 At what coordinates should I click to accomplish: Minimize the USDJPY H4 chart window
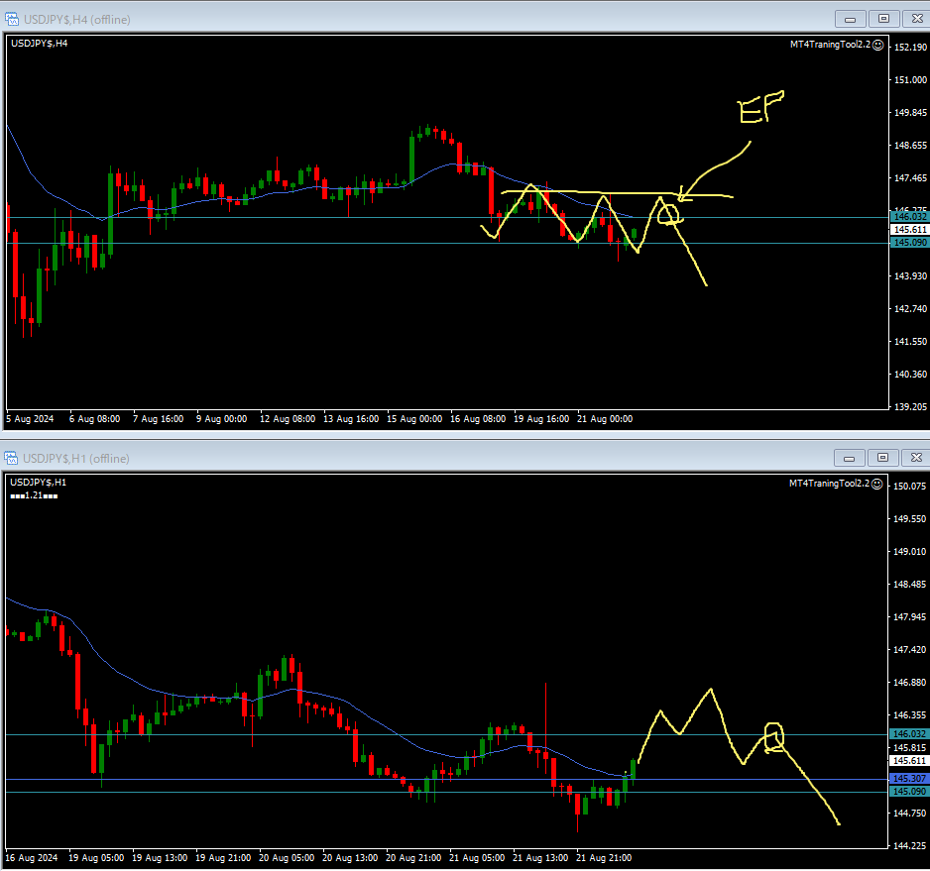(850, 18)
